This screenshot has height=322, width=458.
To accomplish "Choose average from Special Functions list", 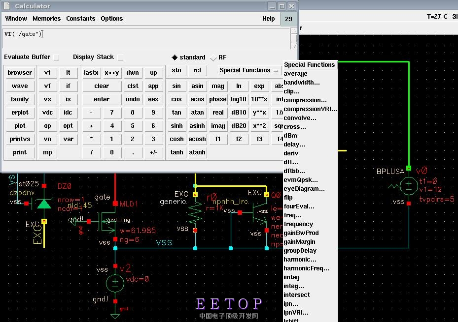I will click(x=295, y=74).
